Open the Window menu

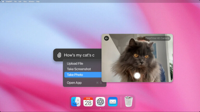pyautogui.click(x=31, y=1)
